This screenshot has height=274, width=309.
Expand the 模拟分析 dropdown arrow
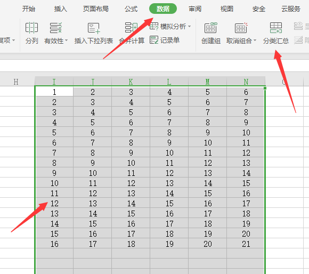pos(189,26)
